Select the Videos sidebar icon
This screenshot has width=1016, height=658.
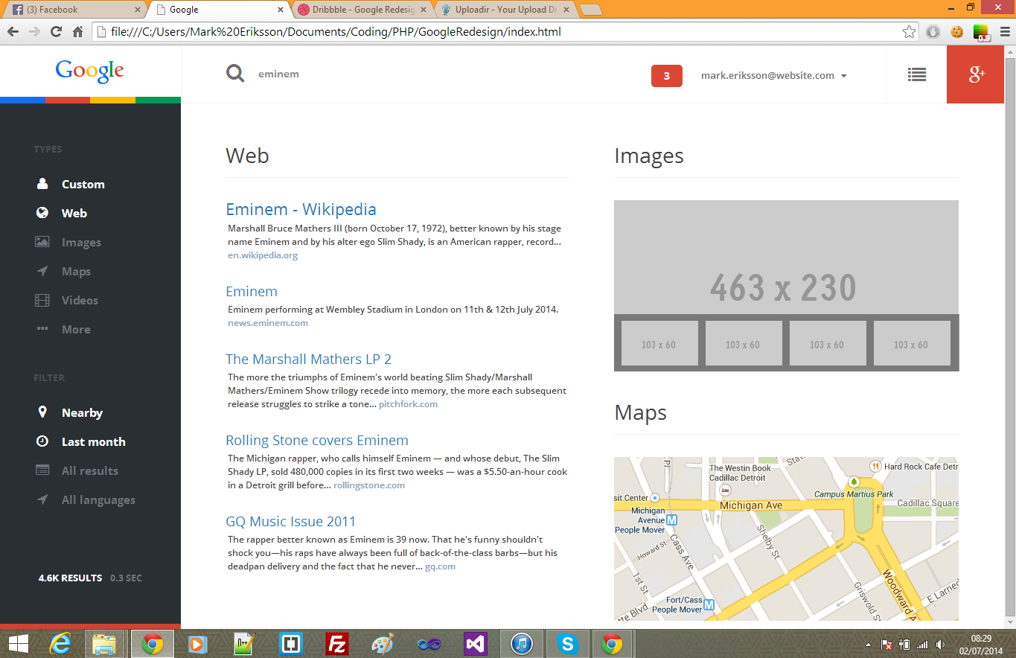tap(42, 300)
